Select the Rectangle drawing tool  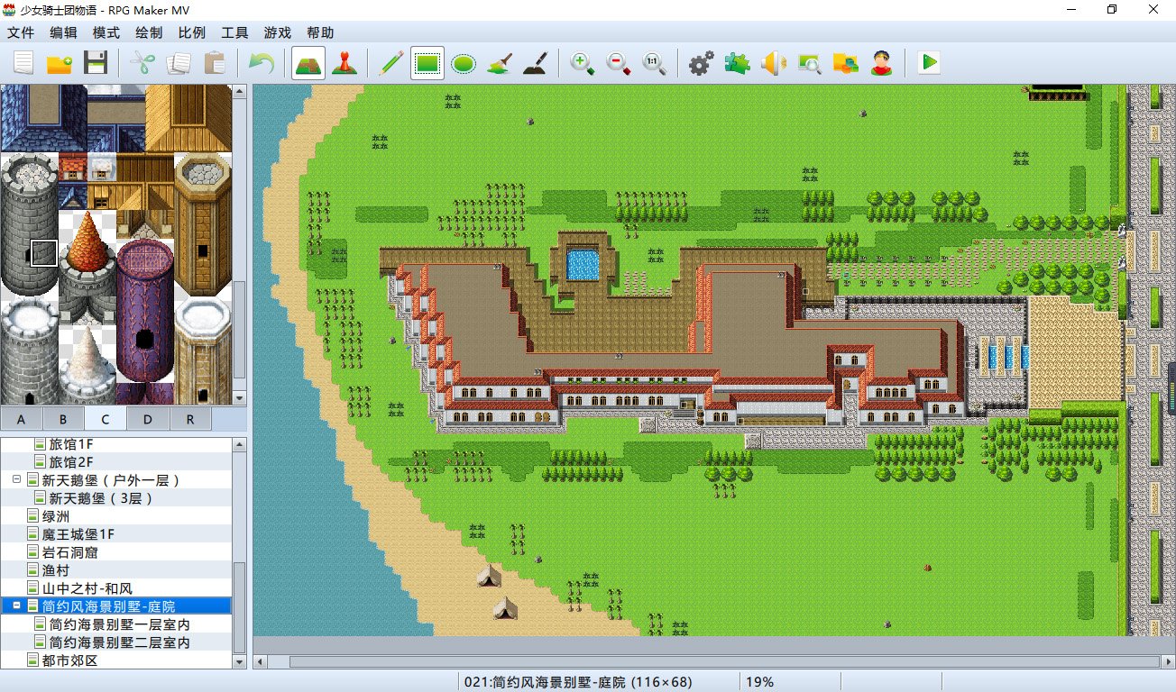[x=427, y=63]
